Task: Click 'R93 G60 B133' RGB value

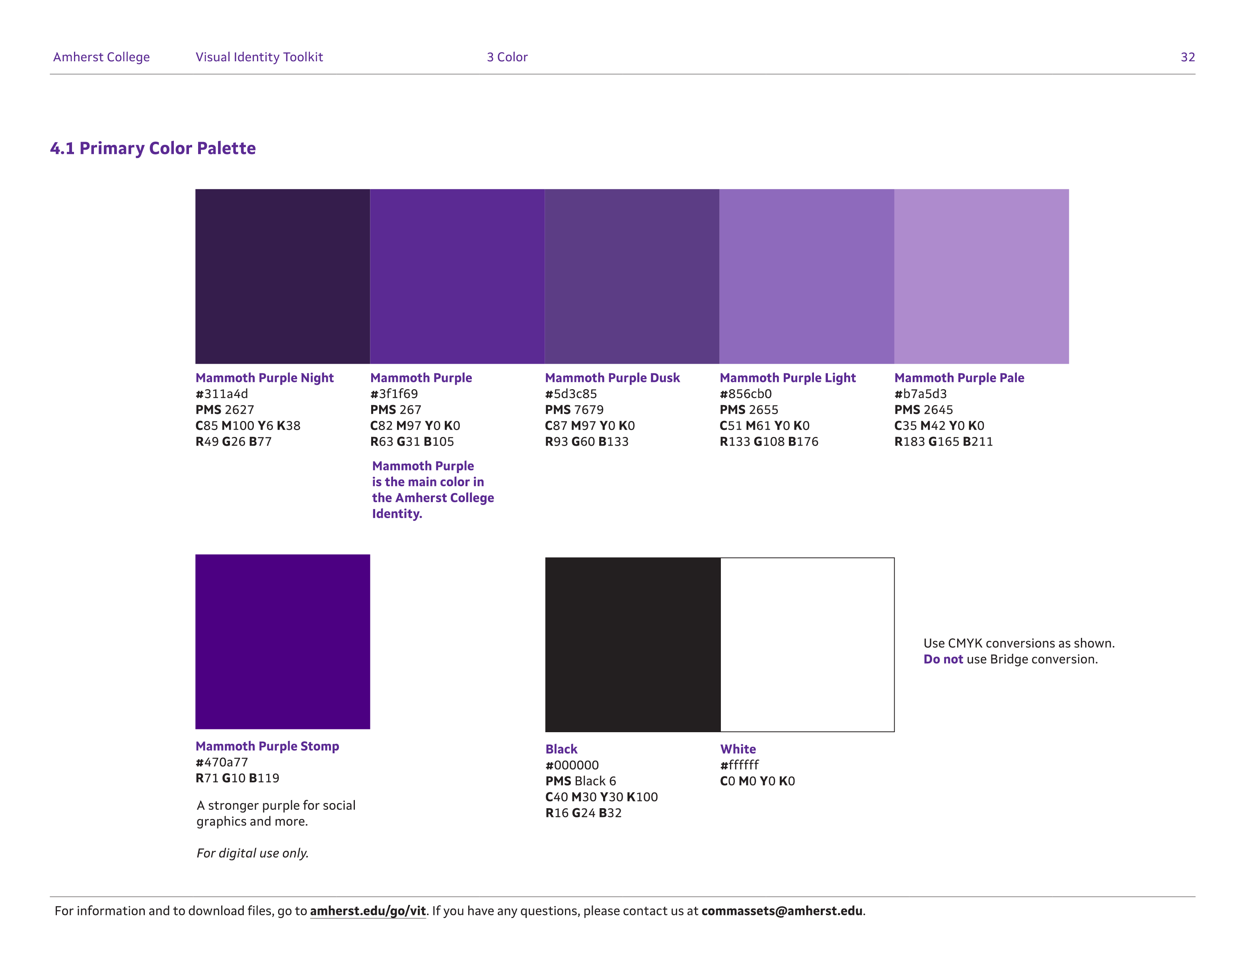Action: [x=587, y=442]
